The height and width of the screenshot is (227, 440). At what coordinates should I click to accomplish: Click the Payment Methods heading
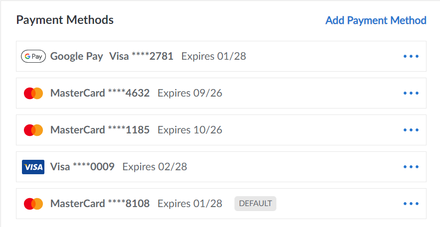65,20
